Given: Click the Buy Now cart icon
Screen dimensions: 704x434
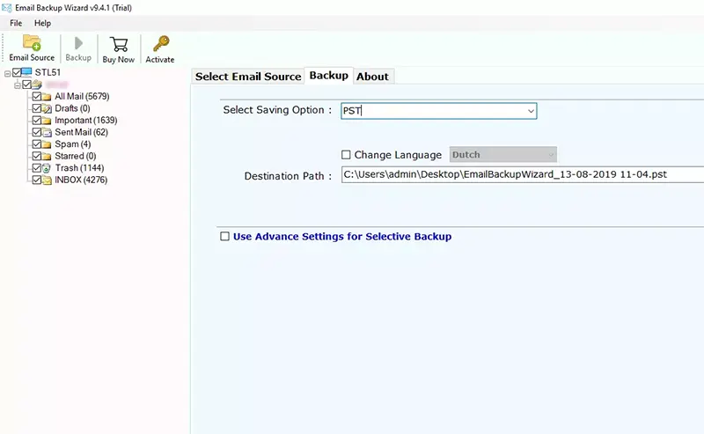Looking at the screenshot, I should (x=118, y=44).
